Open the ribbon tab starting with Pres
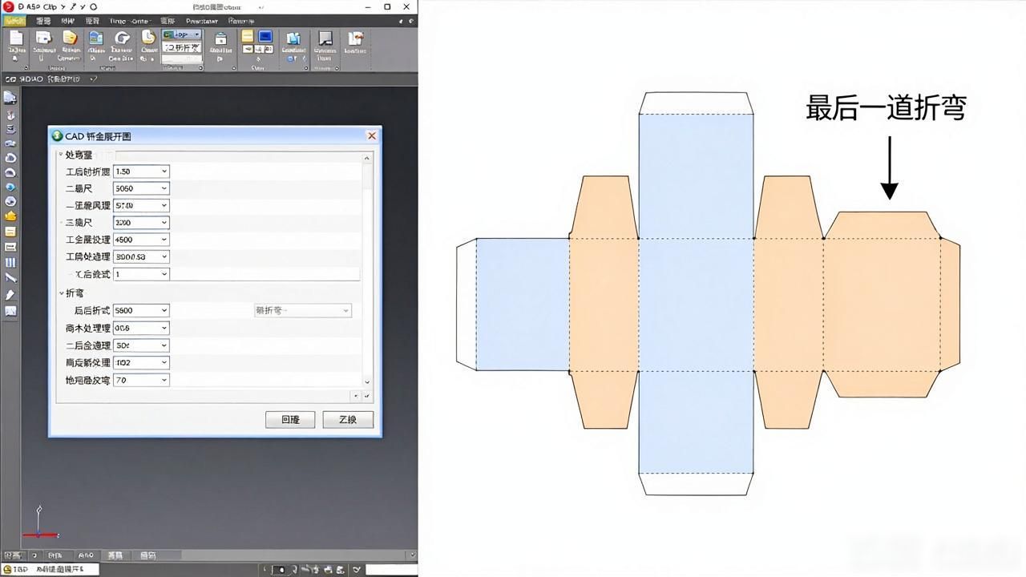Screen dimensions: 1026x577 coord(202,21)
